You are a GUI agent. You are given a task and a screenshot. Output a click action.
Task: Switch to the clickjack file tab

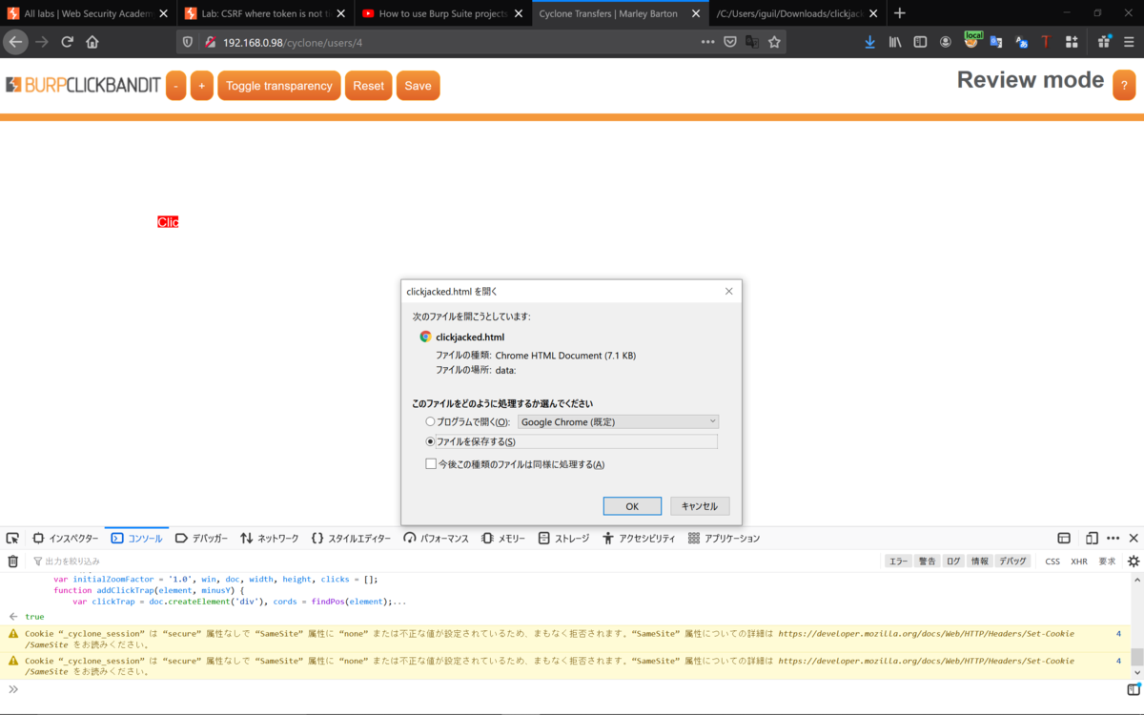(798, 13)
